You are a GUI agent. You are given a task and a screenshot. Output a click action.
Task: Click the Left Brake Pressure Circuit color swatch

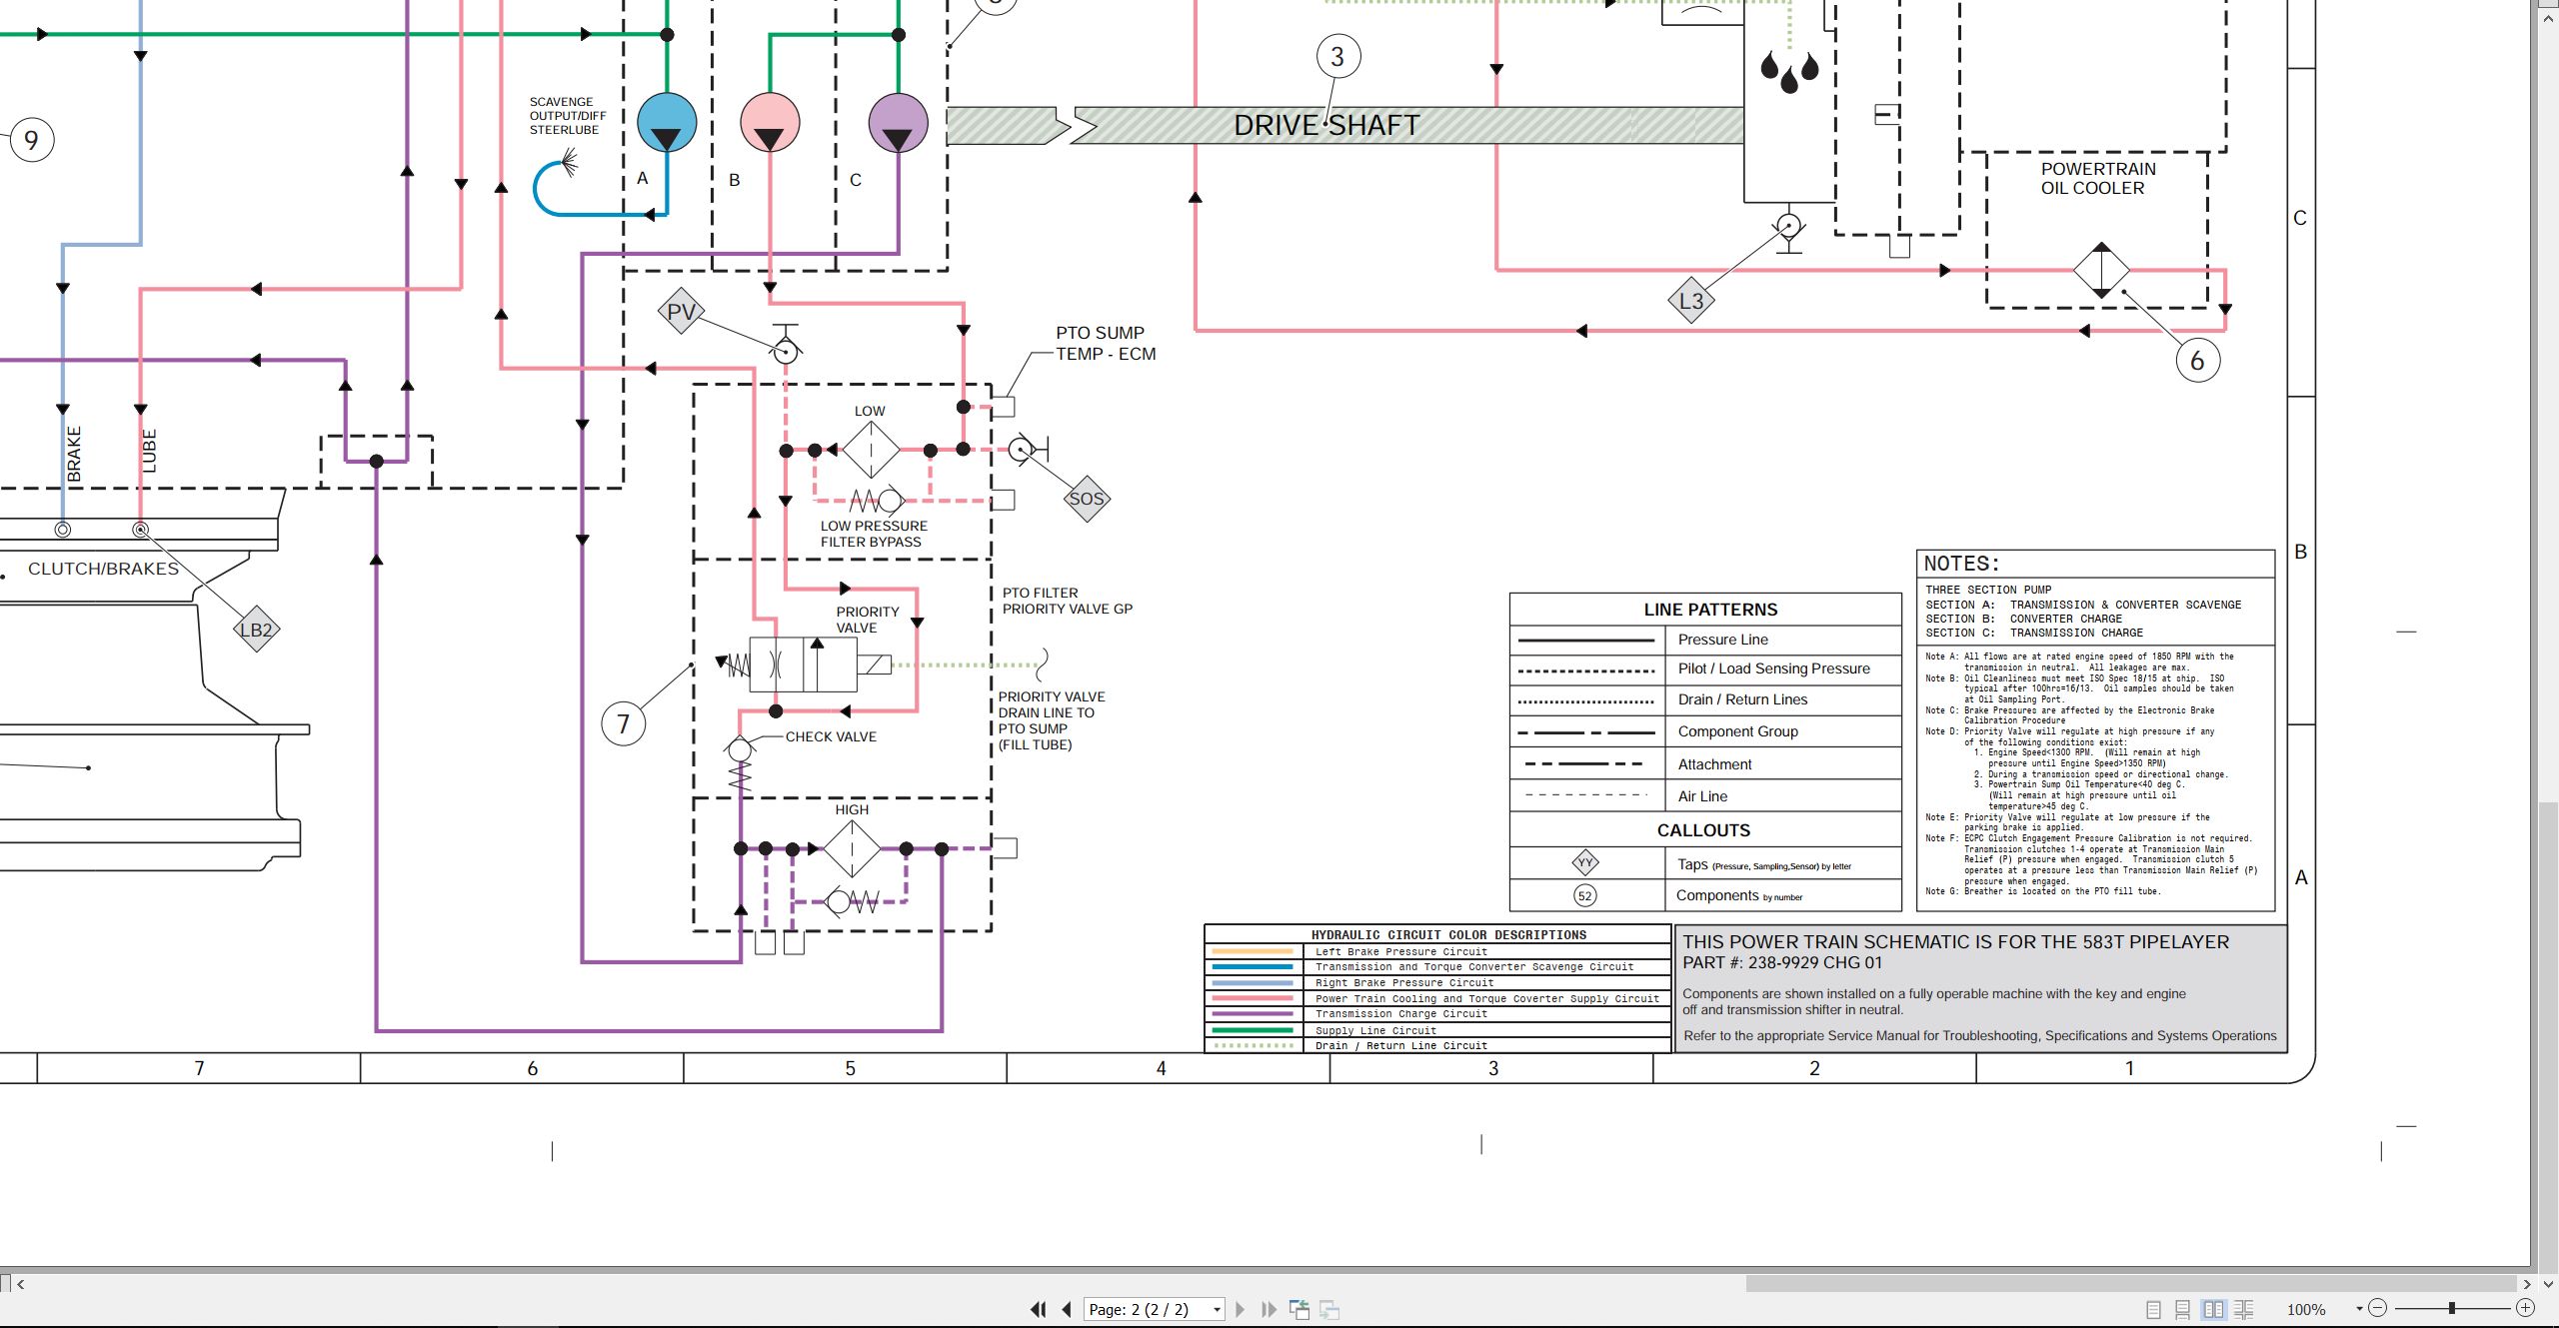[x=1253, y=951]
